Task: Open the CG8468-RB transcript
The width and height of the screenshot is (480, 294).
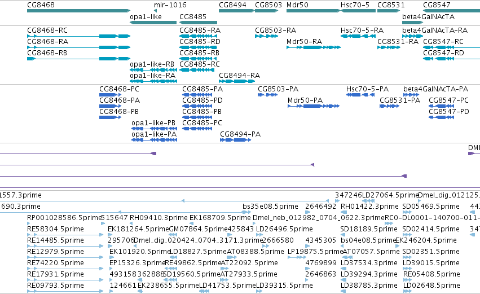Action: [x=78, y=59]
